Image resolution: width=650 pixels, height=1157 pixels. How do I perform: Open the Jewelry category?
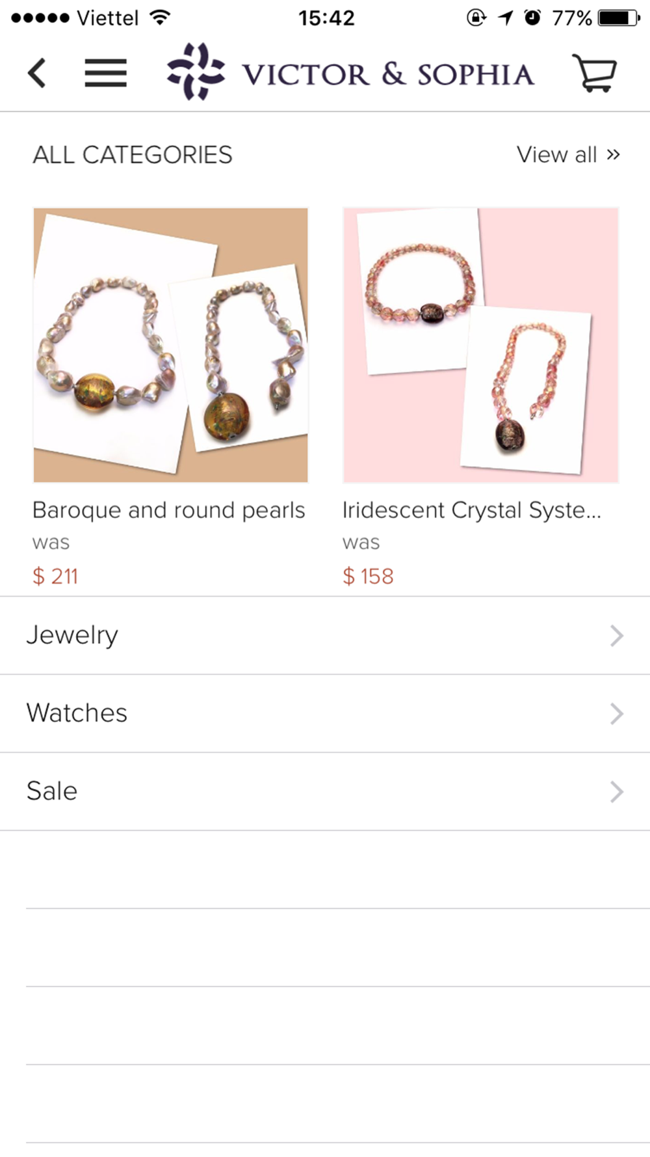pos(325,635)
